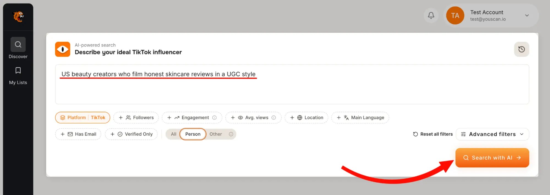Screen dimensions: 550x195
Task: Reset all filters
Action: coord(433,134)
